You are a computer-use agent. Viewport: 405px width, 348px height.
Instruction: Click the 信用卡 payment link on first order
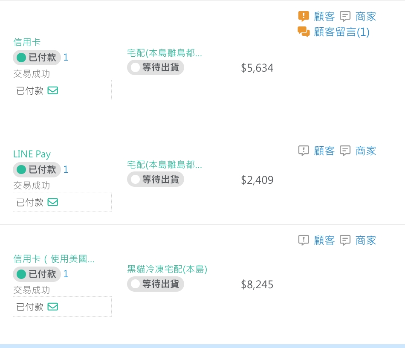tap(27, 42)
